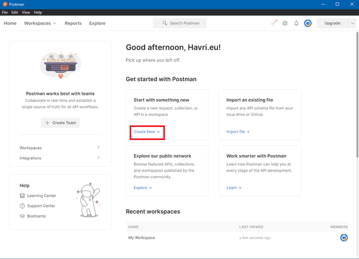Click 'Import an existing file' card title
The width and height of the screenshot is (359, 259).
click(x=250, y=100)
